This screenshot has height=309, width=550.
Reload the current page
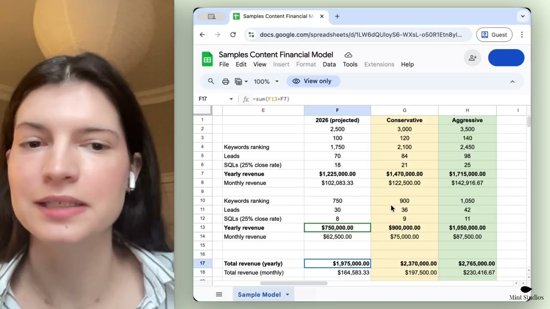point(233,35)
